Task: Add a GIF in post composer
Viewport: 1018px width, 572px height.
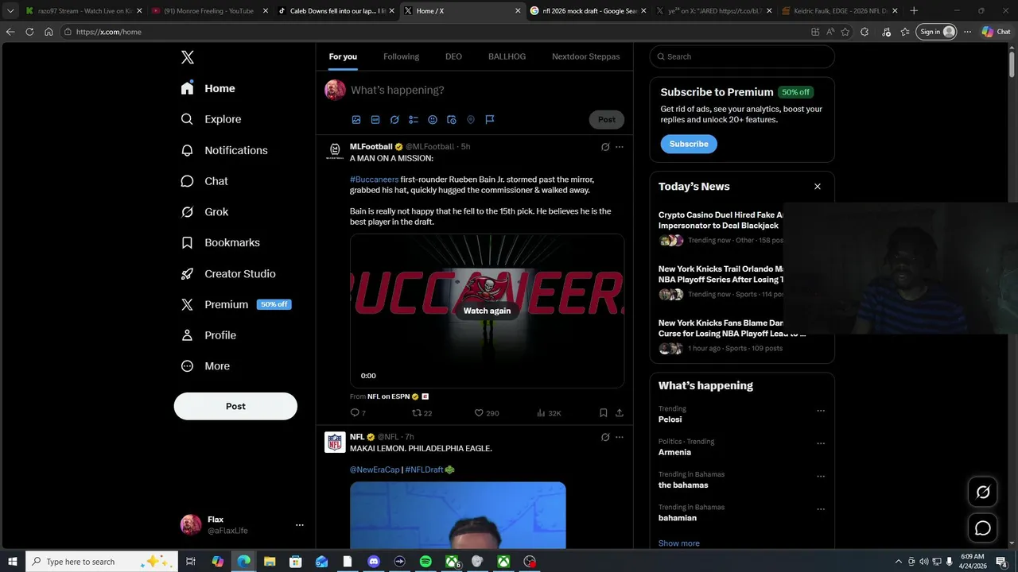Action: click(375, 120)
